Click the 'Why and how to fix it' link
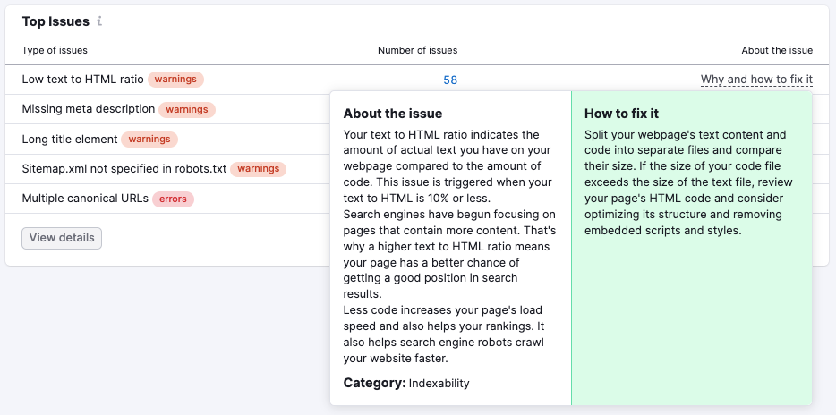 tap(756, 80)
